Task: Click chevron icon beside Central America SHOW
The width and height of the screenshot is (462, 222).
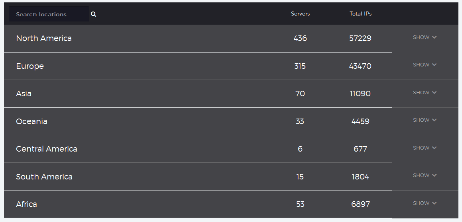Action: point(434,148)
